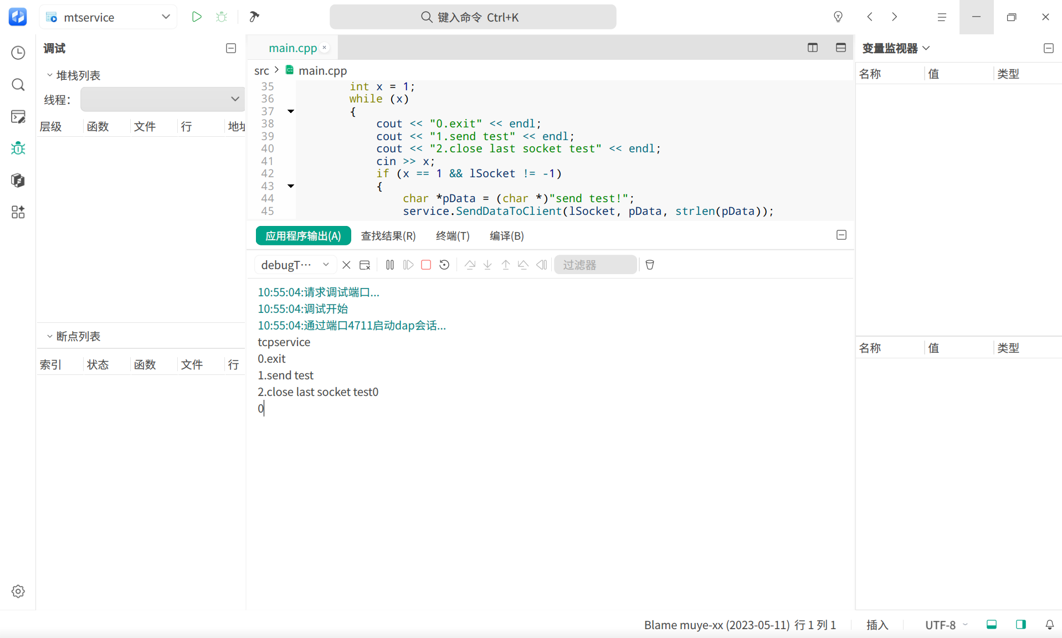Click src in the breadcrumb

(261, 70)
